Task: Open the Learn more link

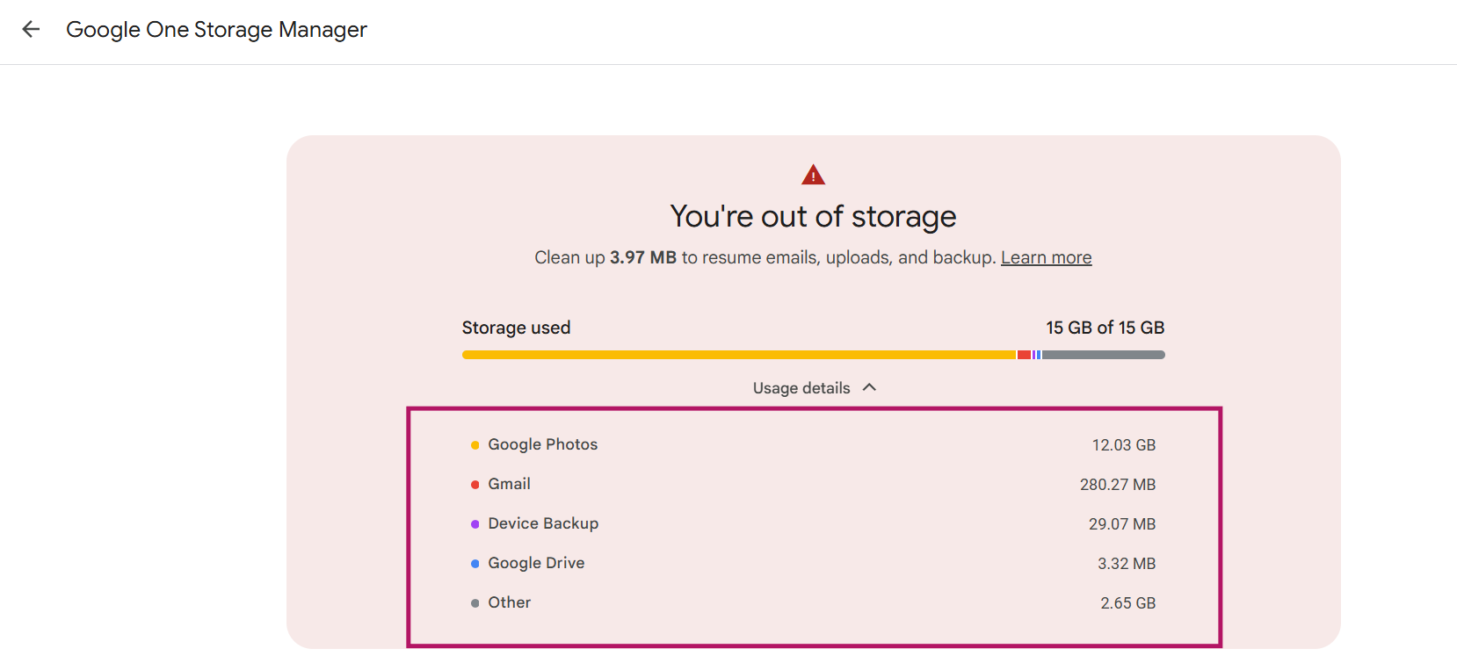Action: pyautogui.click(x=1045, y=256)
